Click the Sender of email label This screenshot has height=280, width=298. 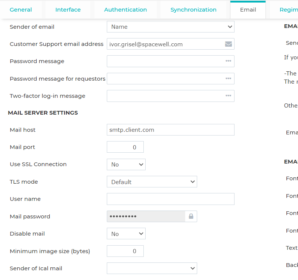(32, 27)
